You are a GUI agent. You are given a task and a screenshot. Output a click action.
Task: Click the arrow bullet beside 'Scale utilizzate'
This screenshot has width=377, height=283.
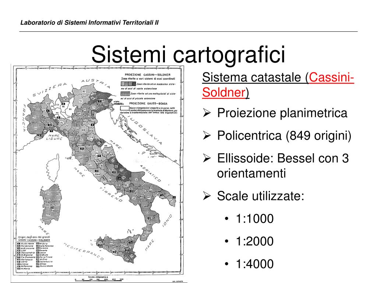207,196
